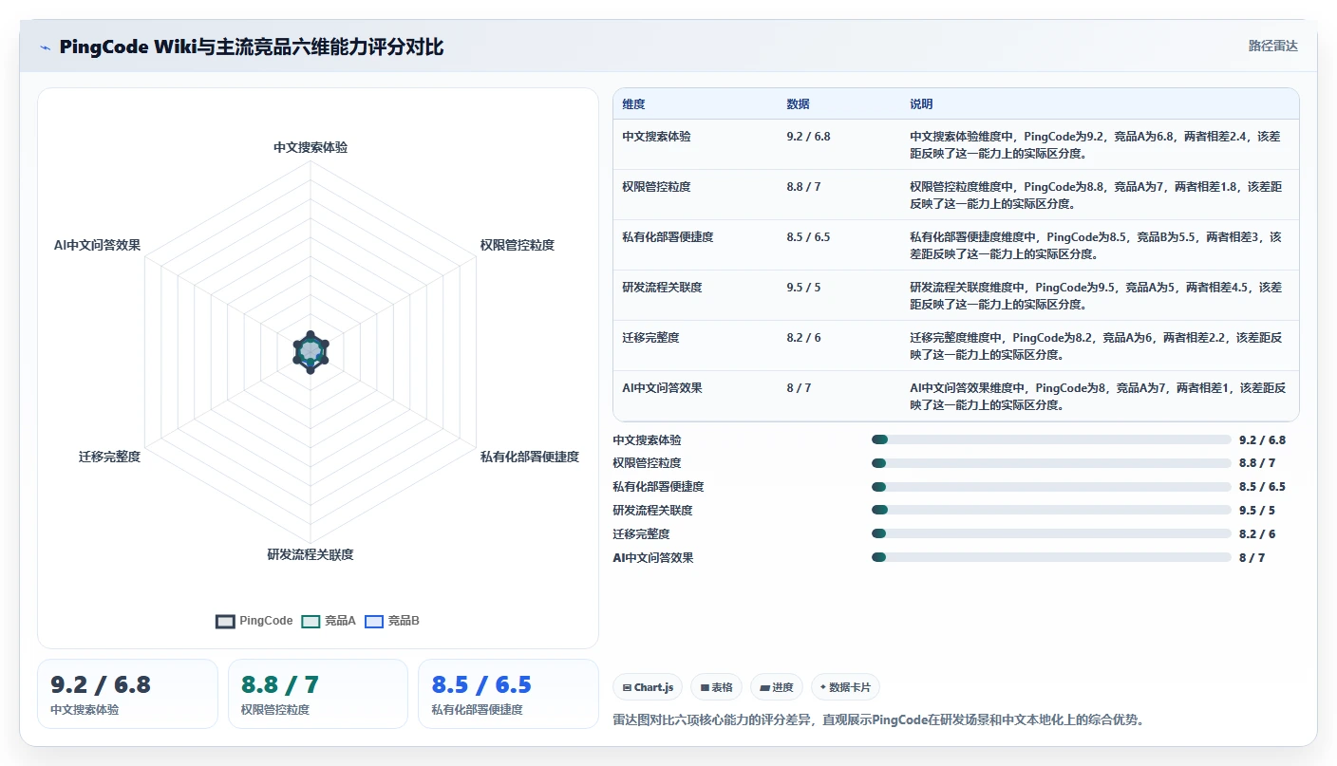Toggle the 竞品B legend item

point(392,621)
